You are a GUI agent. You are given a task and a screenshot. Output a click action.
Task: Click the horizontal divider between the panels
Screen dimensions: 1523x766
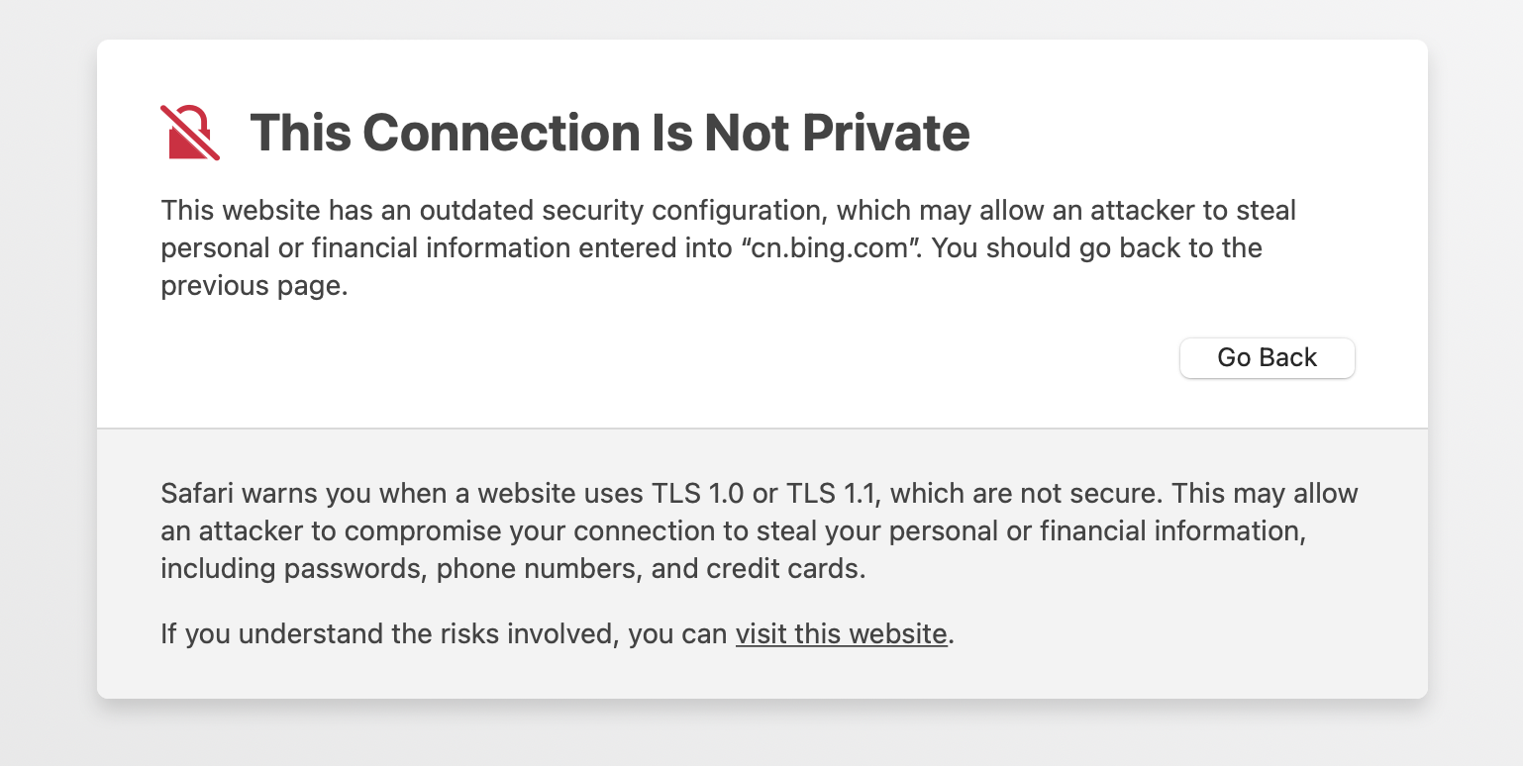[x=761, y=429]
